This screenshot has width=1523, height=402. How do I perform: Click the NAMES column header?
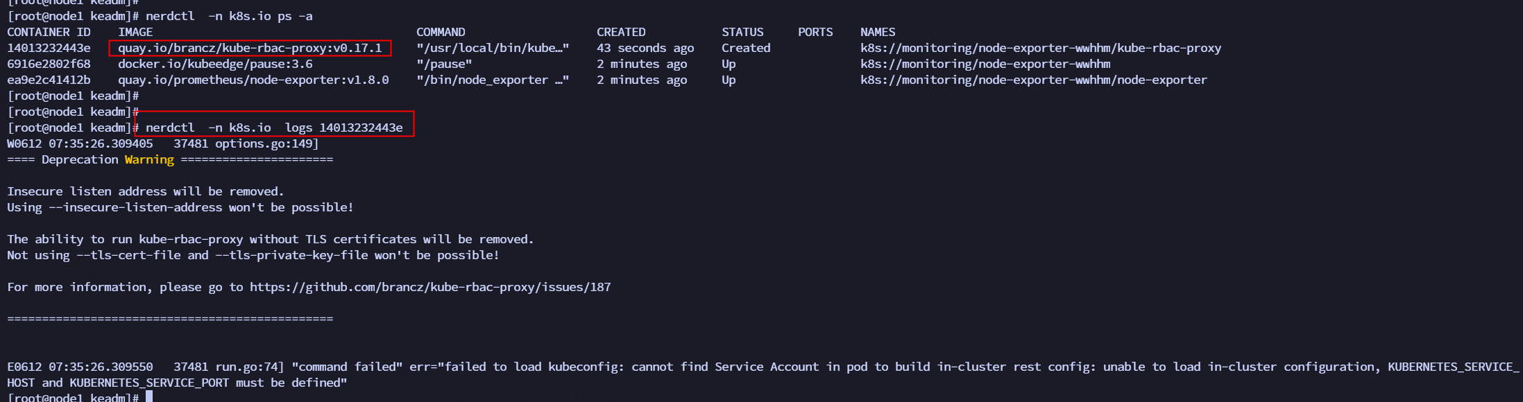(x=878, y=32)
